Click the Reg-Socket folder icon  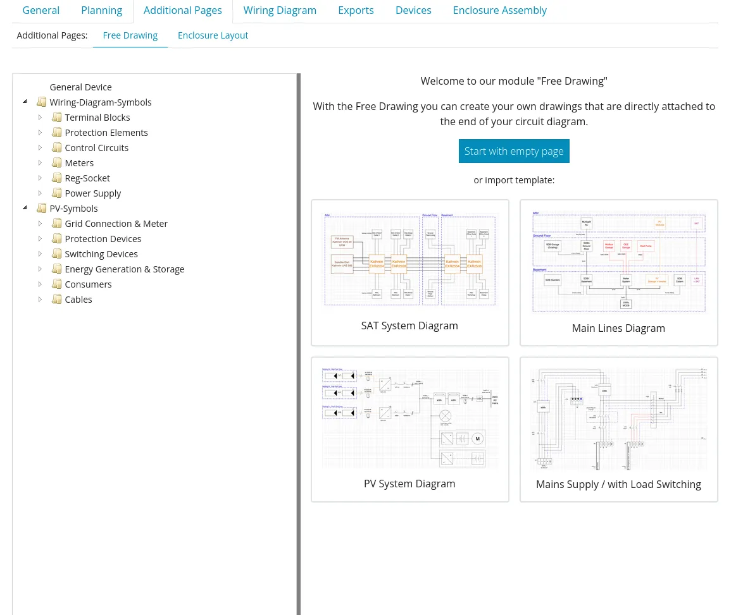point(57,178)
